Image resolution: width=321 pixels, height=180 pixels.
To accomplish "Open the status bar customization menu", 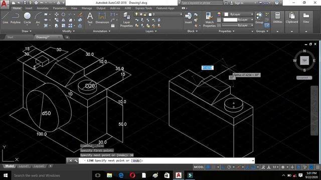I will coord(317,167).
